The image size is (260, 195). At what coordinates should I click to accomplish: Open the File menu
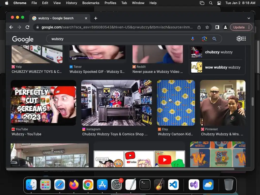coord(34,3)
